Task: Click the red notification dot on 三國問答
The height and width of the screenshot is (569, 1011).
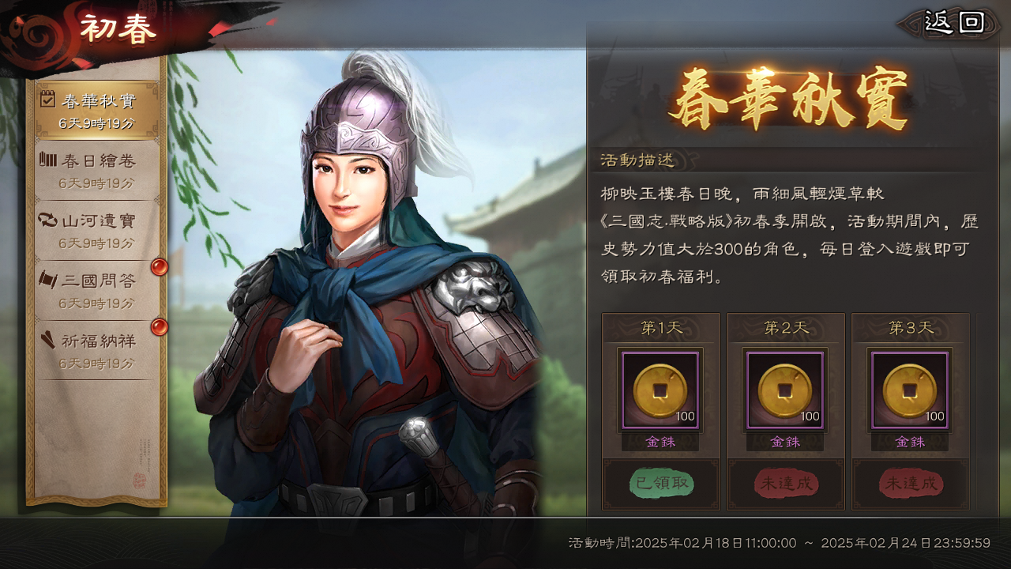Action: [x=160, y=267]
